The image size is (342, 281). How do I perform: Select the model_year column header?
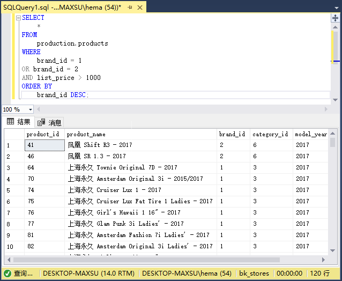[x=310, y=134]
